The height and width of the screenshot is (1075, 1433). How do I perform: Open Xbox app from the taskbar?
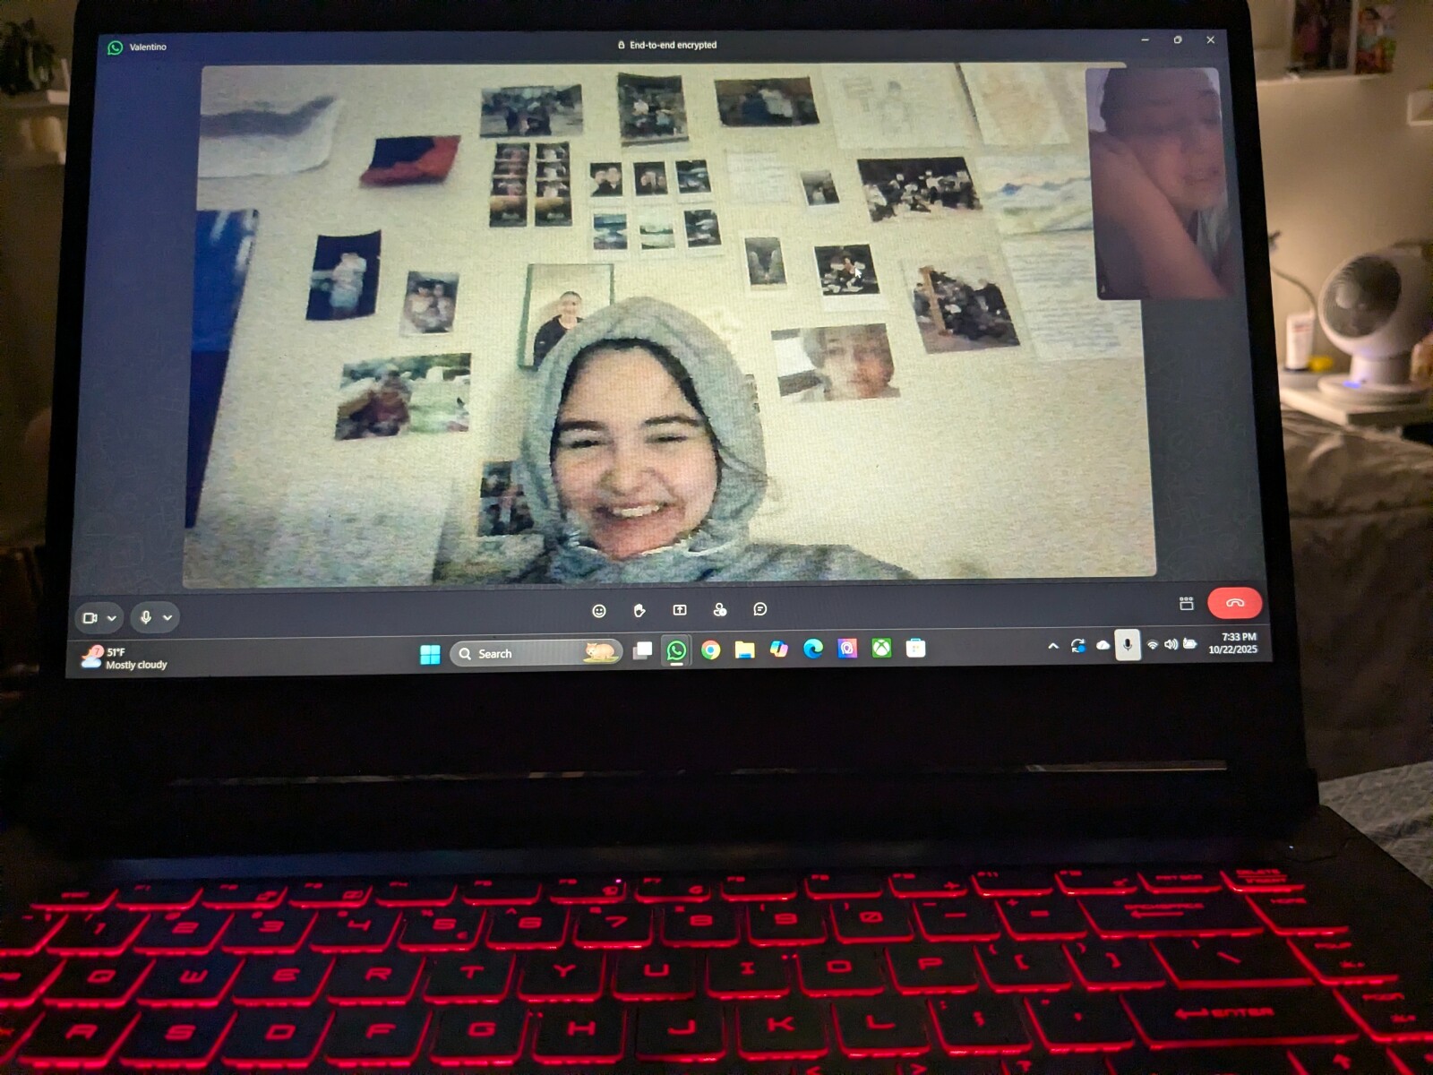point(881,648)
